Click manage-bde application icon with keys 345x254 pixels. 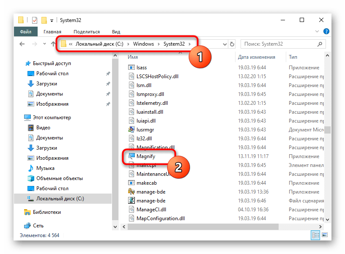[131, 191]
